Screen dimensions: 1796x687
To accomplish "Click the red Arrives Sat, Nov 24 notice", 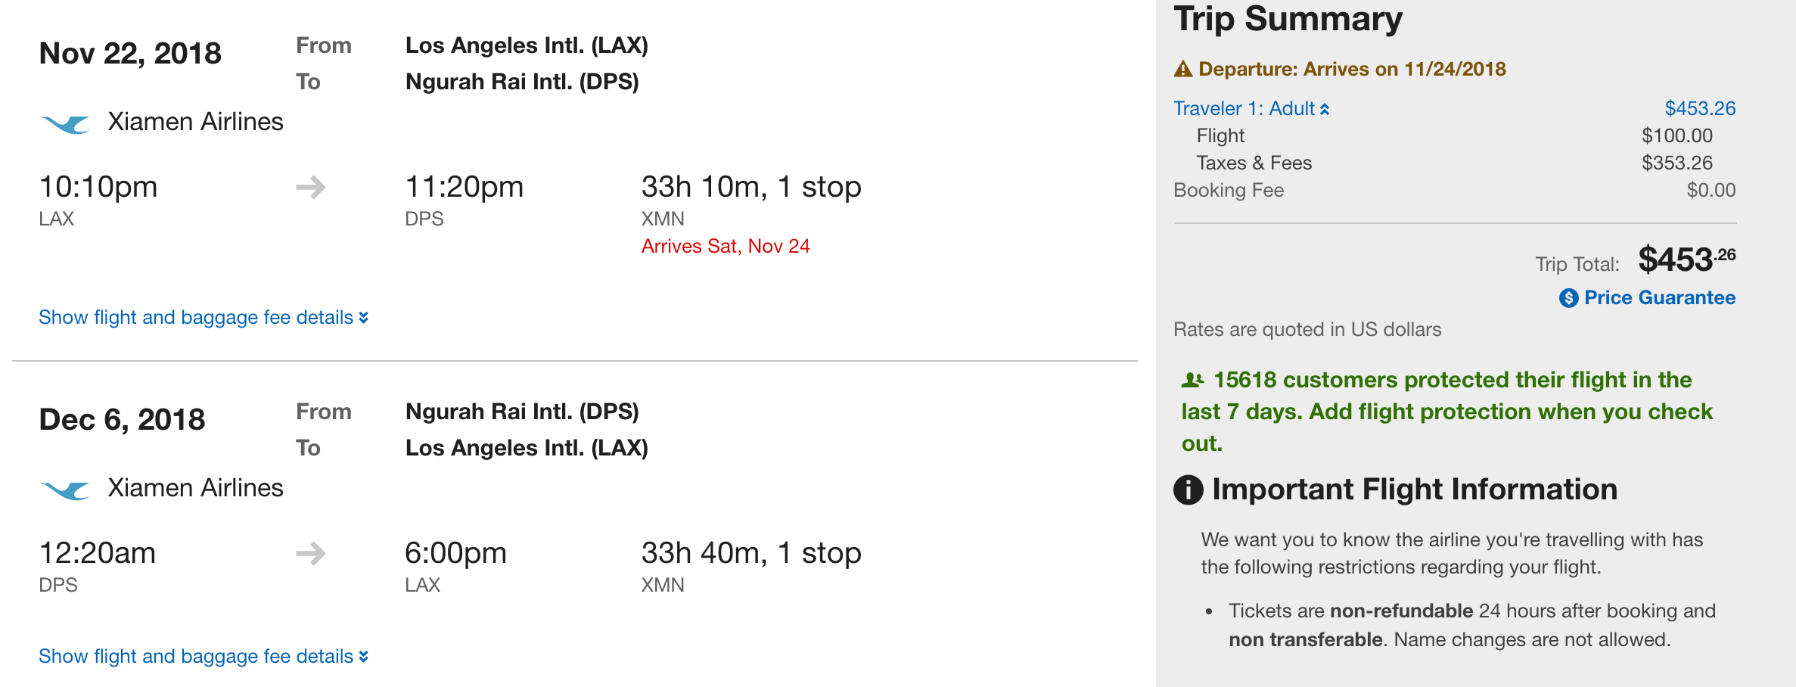I will point(726,247).
